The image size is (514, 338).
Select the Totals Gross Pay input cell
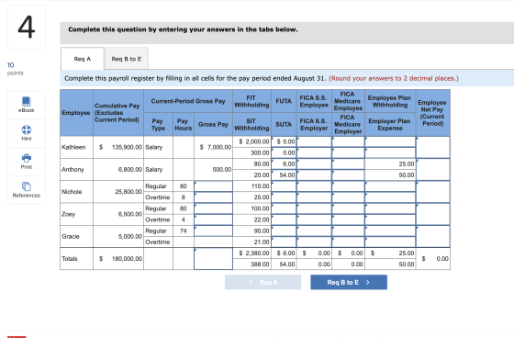tap(213, 259)
